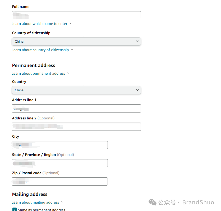Open "Learn about mailing address" link
This screenshot has height=211, width=221.
[x=35, y=202]
